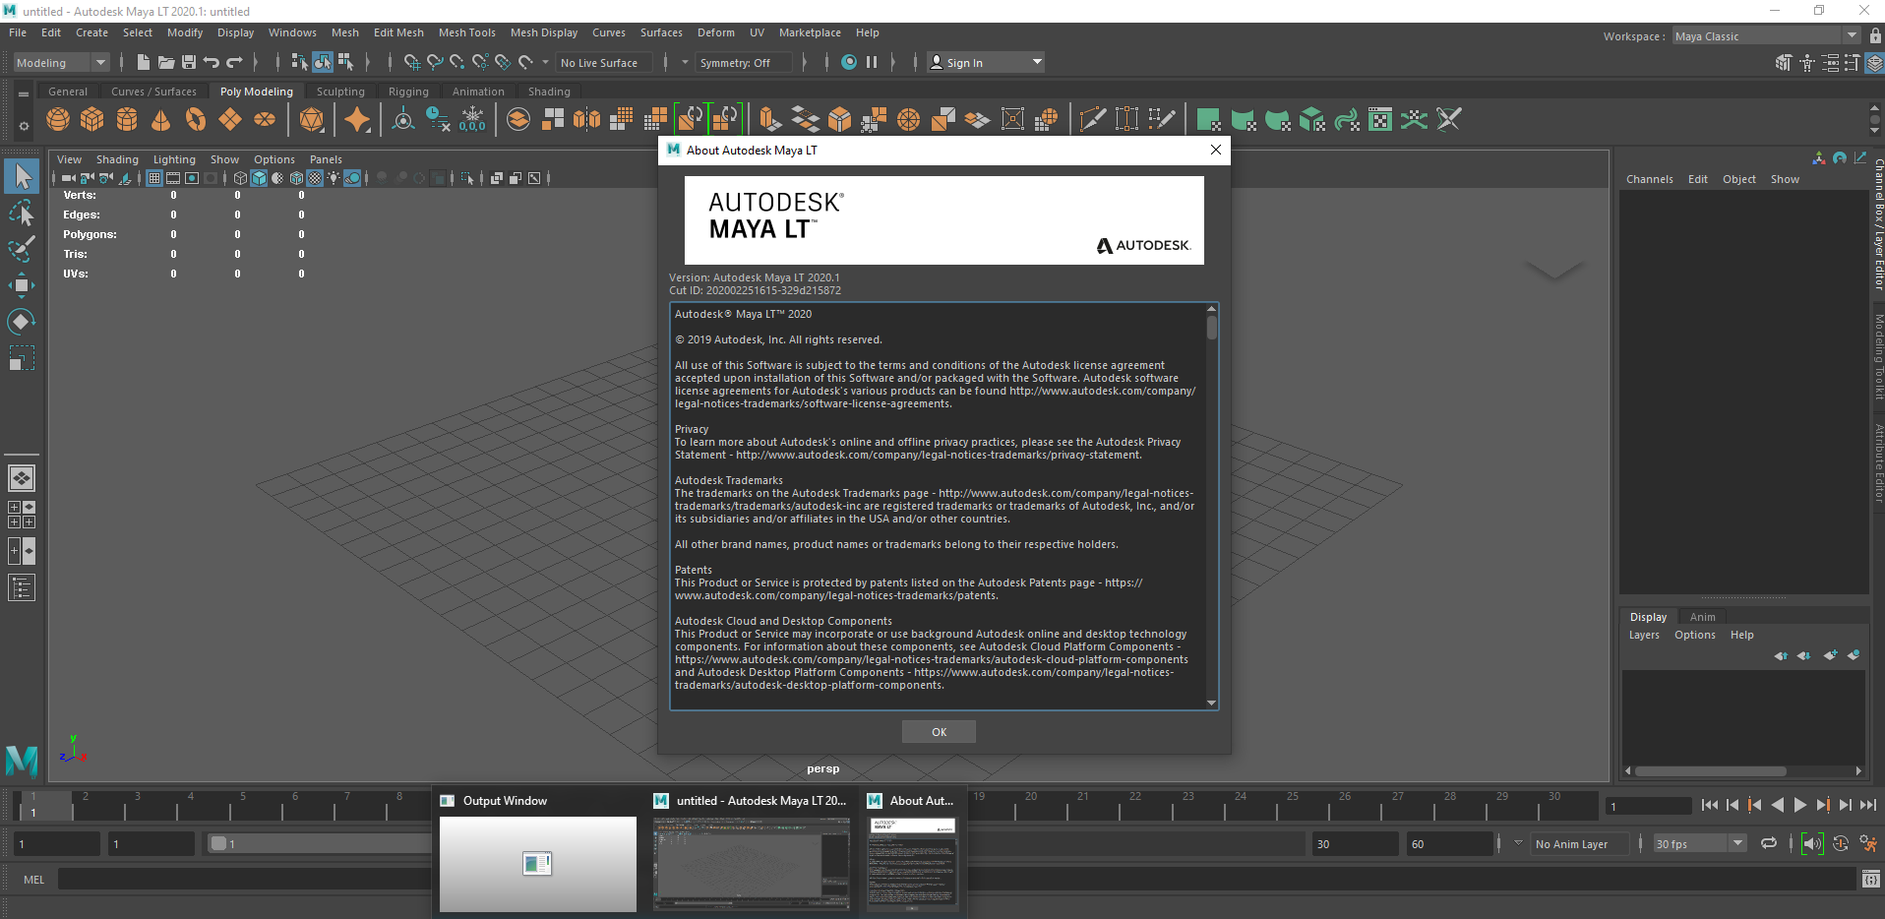This screenshot has height=919, width=1885.
Task: Open the Workspace Maya Classic dropdown
Action: tap(1765, 35)
